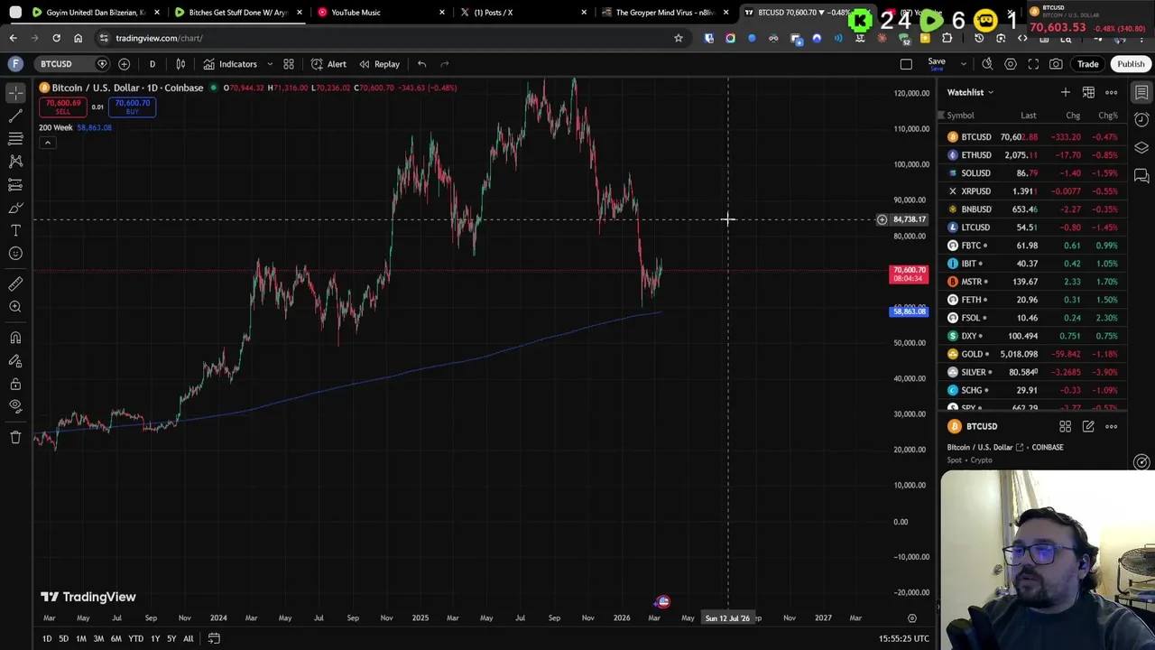Sort watchlist by the Chg% column
This screenshot has height=650, width=1155.
[1107, 116]
